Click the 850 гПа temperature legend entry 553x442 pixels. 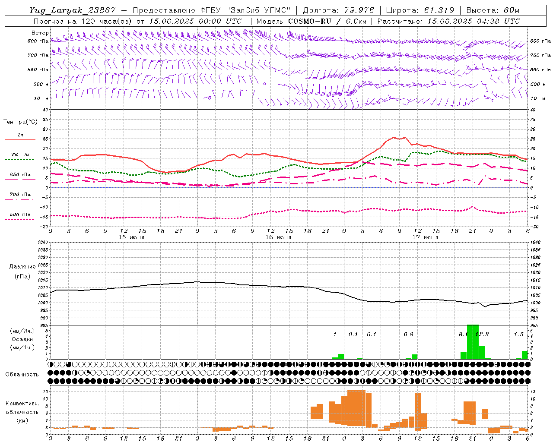(20, 175)
